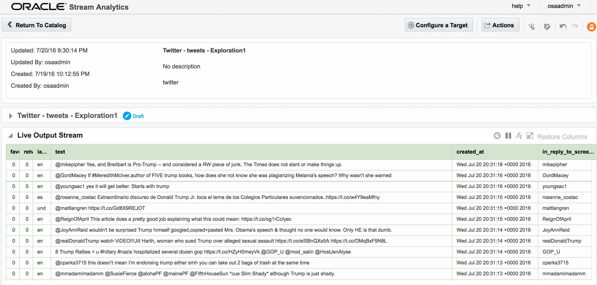Image resolution: width=597 pixels, height=285 pixels.
Task: Select the @ReignOfApril tweet text
Action: click(173, 219)
